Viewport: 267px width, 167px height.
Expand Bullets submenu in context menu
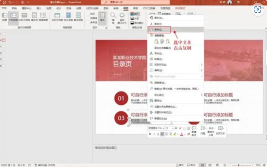(x=176, y=64)
